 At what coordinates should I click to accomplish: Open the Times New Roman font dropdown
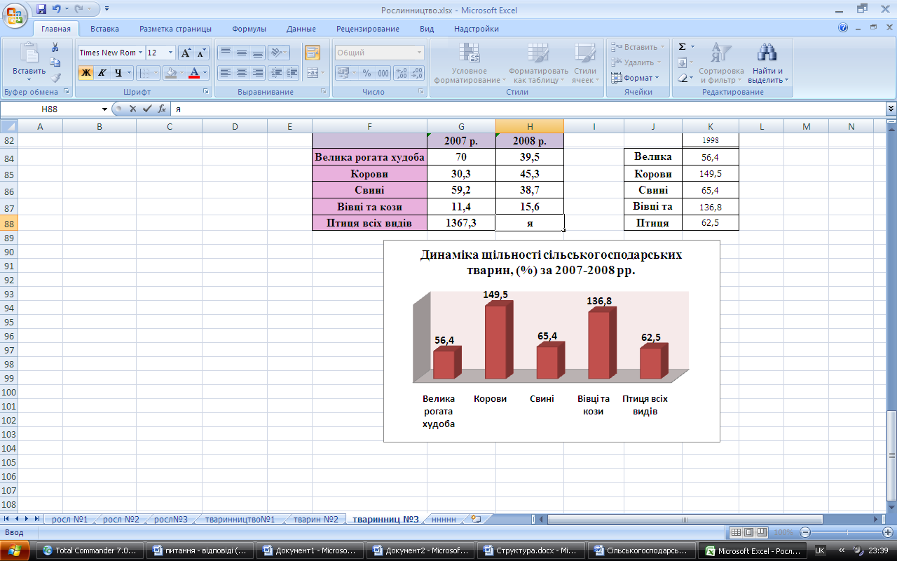(140, 53)
